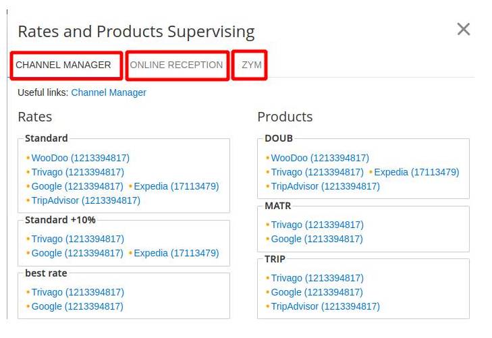492x338 pixels.
Task: Open Google link under Standard rate
Action: pos(77,186)
